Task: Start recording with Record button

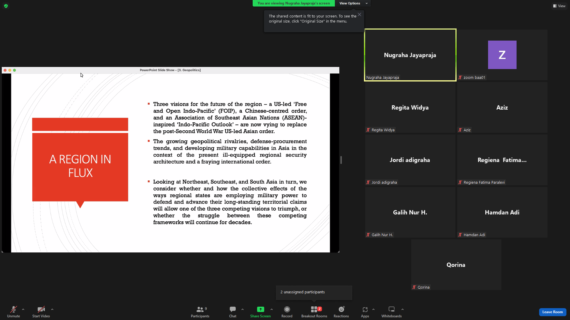Action: [287, 312]
